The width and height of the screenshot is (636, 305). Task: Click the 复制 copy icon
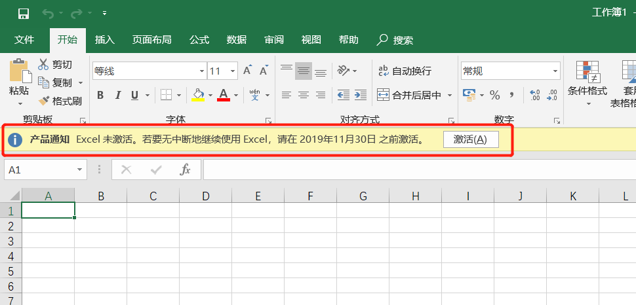click(43, 82)
